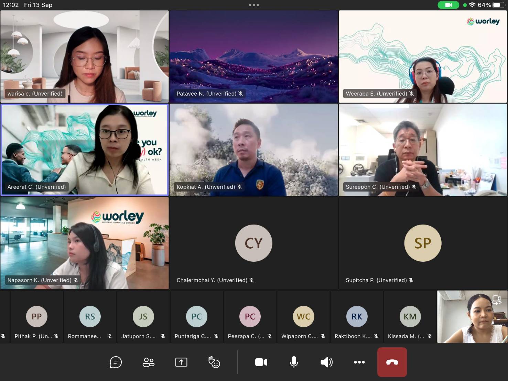
Task: Share content with upload icon
Action: click(x=181, y=362)
